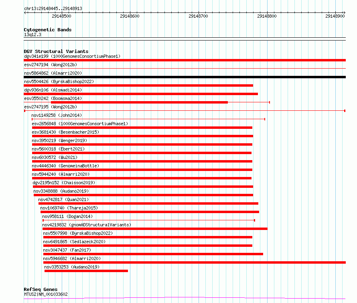357x303 pixels.
Task: Click the short red bar of nsv3353253
Action: point(86,271)
